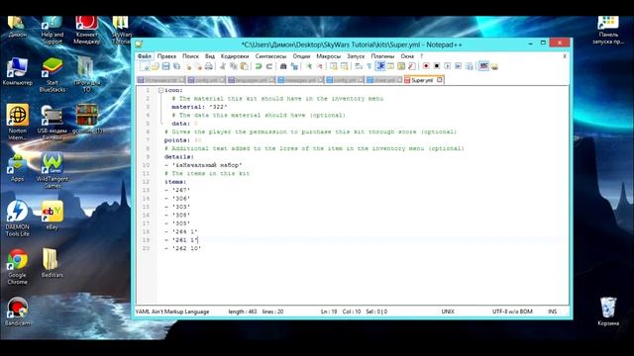Image resolution: width=634 pixels, height=356 pixels.
Task: Save the file using the floppy disk icon
Action: 165,66
